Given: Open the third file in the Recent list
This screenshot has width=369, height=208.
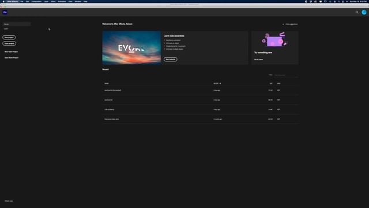Looking at the screenshot, I should [201, 109].
